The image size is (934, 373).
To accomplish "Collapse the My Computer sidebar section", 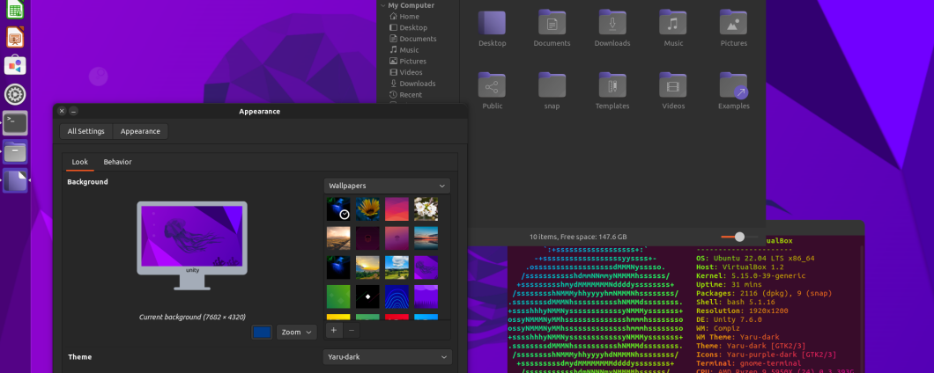I will point(383,5).
